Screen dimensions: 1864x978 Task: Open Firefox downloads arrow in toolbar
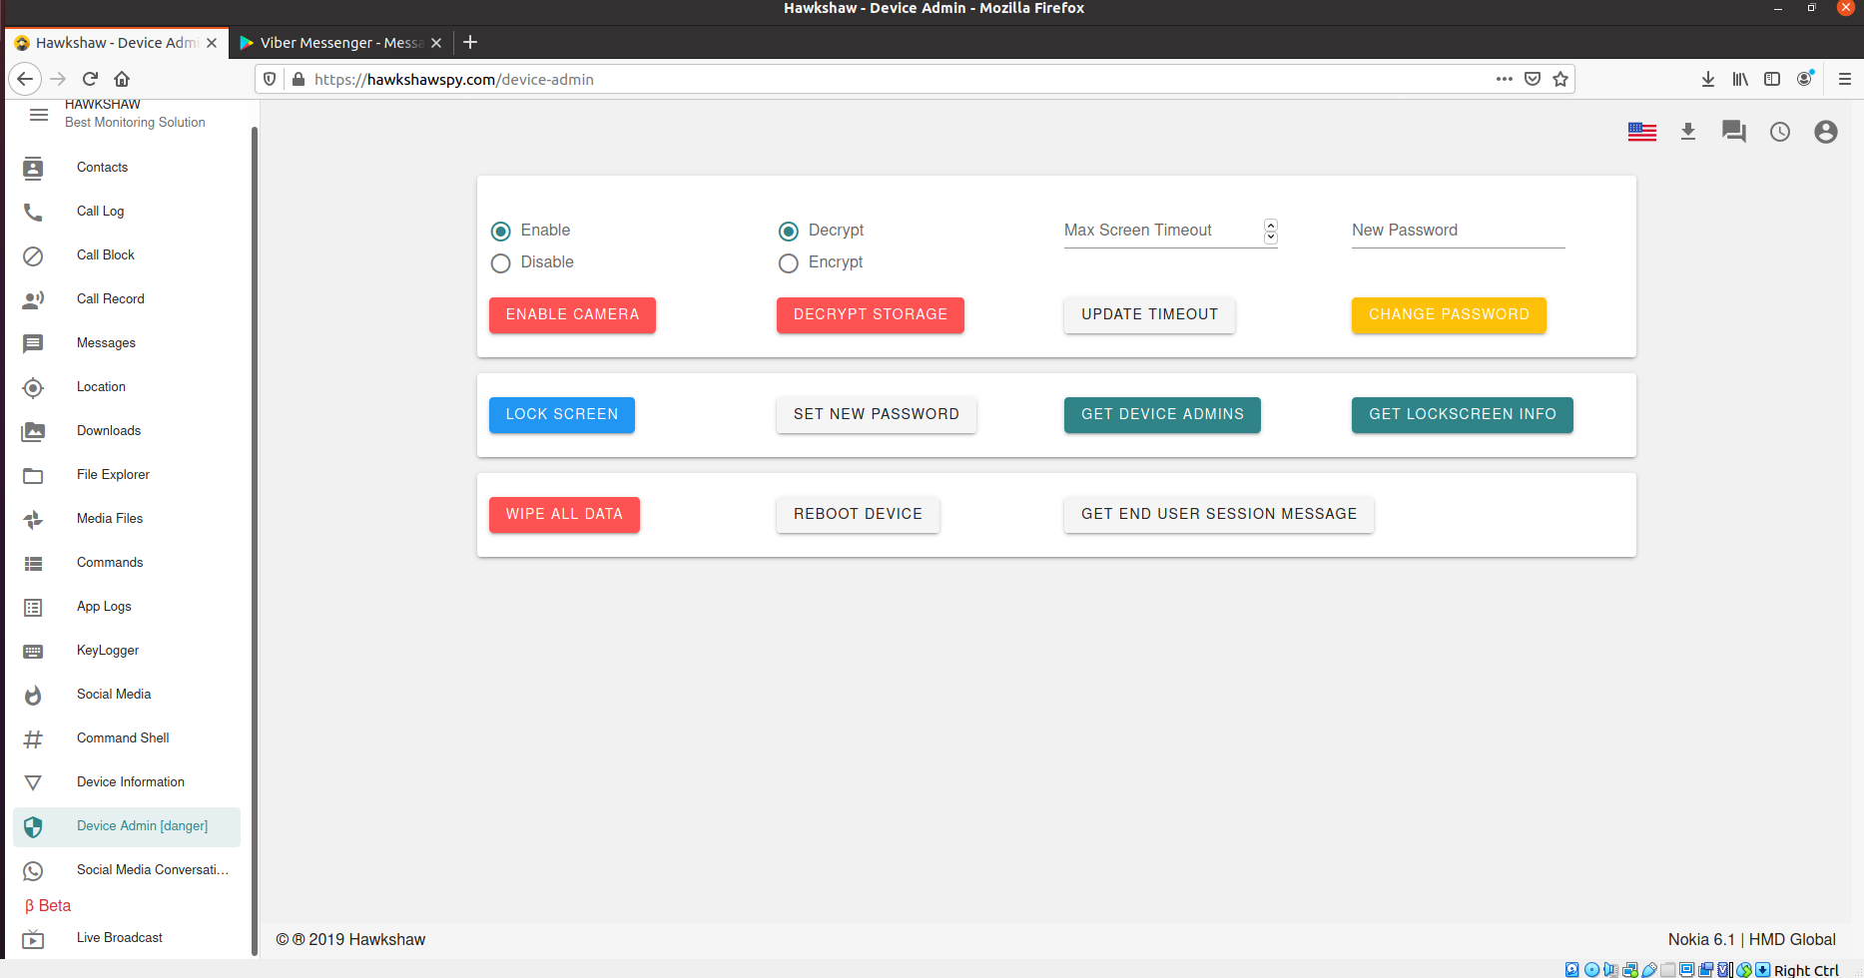click(x=1708, y=79)
